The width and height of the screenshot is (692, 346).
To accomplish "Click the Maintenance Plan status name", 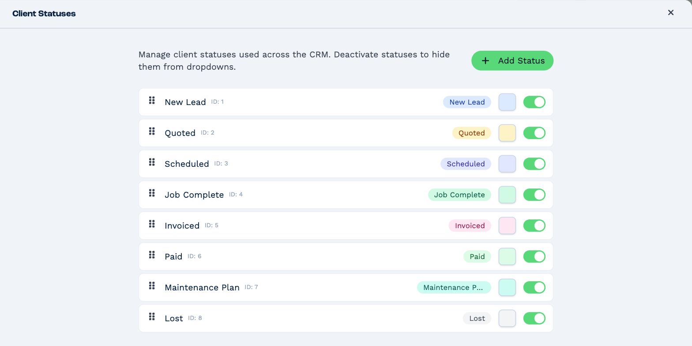I will click(202, 287).
